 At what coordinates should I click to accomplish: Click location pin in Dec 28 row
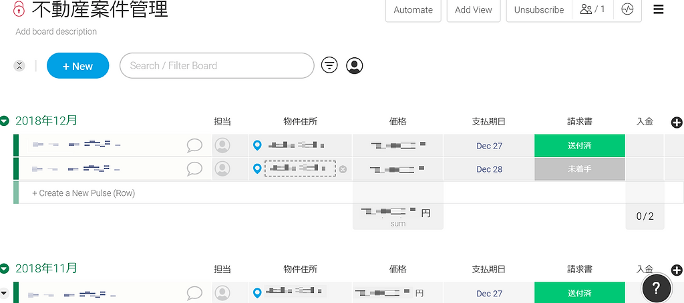point(257,169)
